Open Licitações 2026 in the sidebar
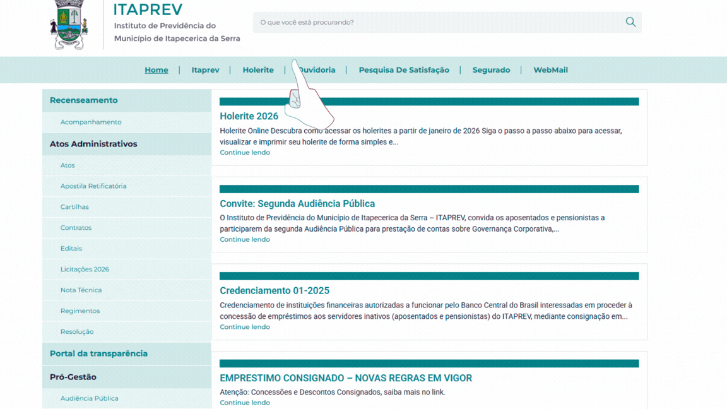The width and height of the screenshot is (727, 409). [x=85, y=270]
